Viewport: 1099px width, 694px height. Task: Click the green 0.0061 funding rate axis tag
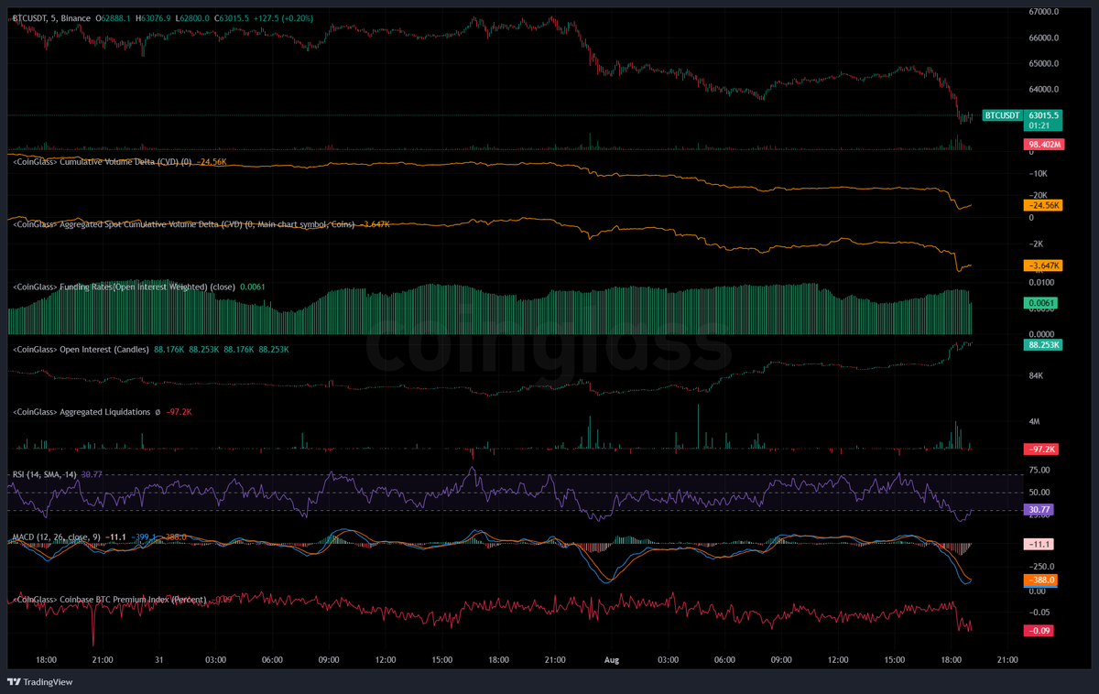click(1042, 303)
